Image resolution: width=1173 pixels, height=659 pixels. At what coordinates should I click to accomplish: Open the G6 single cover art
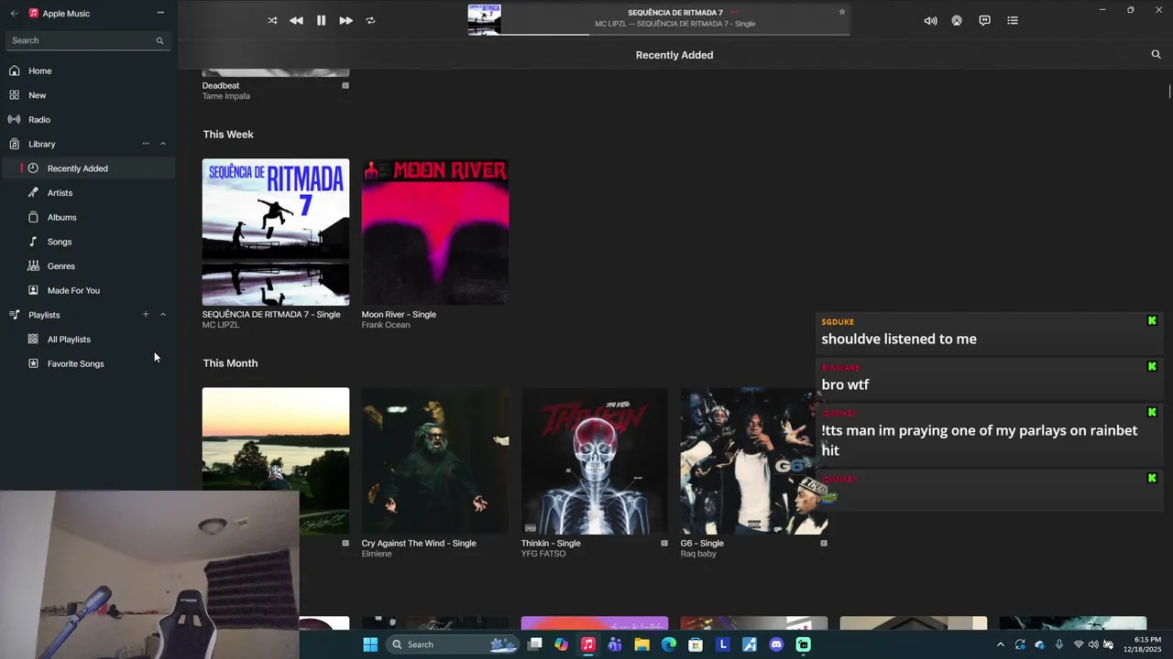[753, 460]
